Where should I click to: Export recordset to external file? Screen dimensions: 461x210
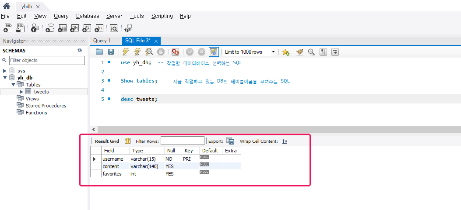230,141
